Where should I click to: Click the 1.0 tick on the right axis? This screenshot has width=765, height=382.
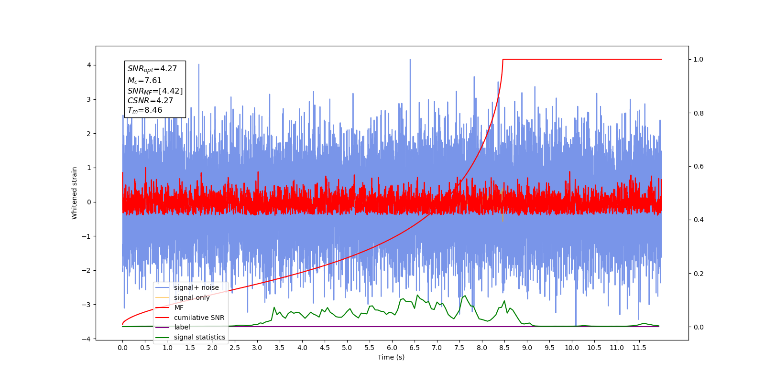point(698,59)
